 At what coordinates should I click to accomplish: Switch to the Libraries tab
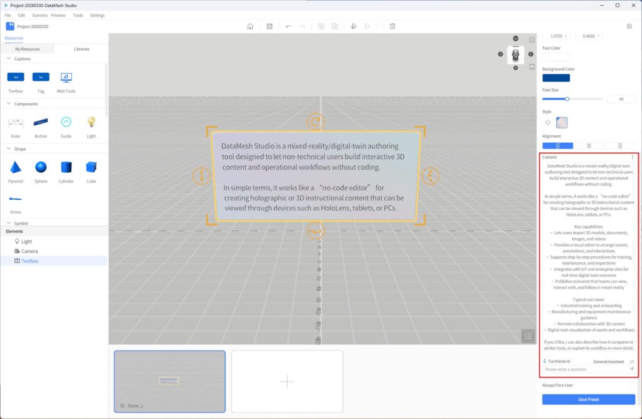(82, 49)
